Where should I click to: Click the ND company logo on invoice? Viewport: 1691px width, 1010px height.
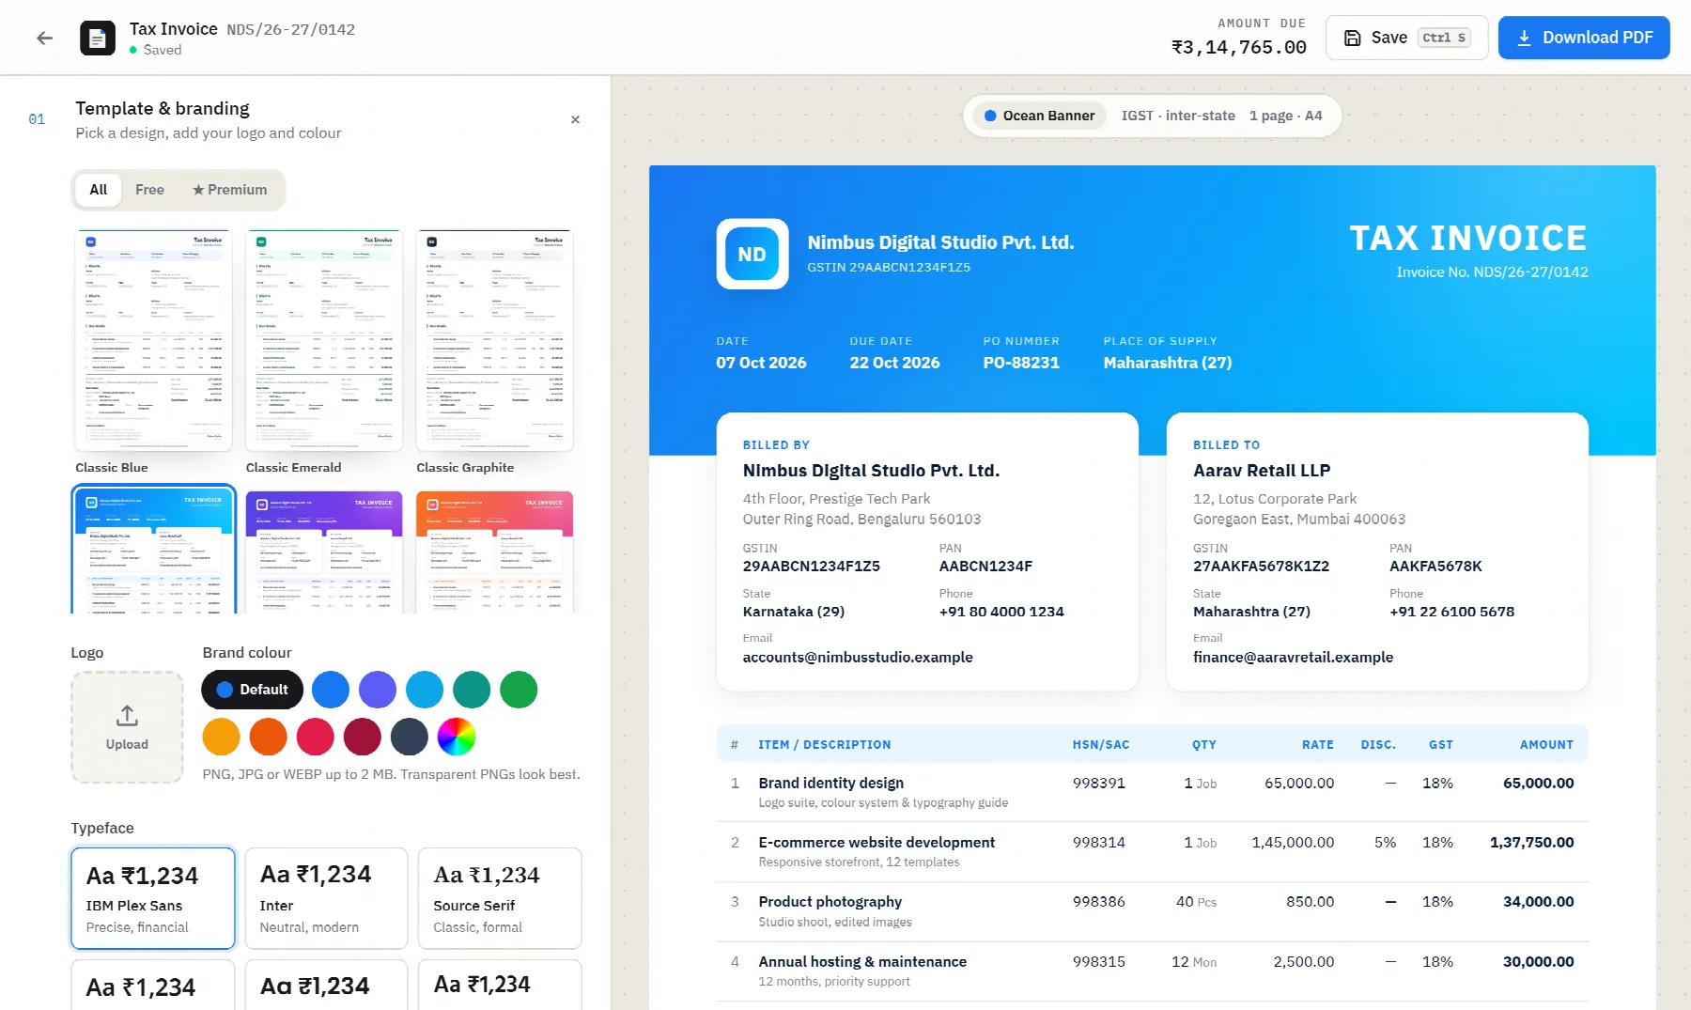(x=752, y=254)
